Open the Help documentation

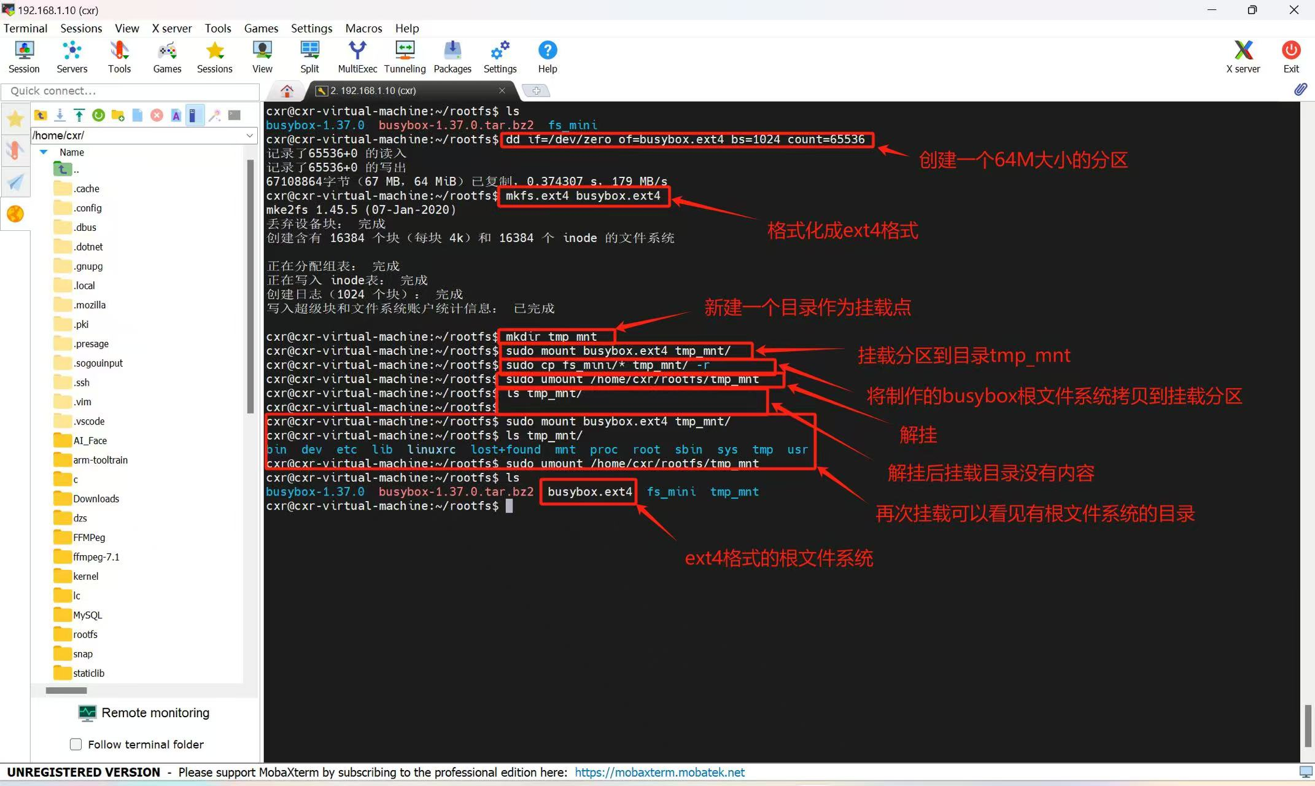tap(546, 56)
